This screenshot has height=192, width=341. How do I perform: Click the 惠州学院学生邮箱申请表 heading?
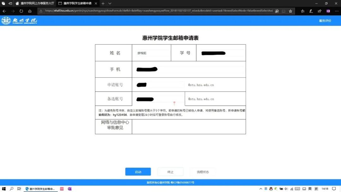point(170,38)
